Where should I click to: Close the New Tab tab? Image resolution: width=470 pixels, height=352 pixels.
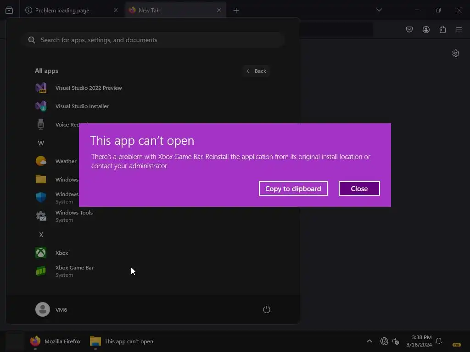219,10
